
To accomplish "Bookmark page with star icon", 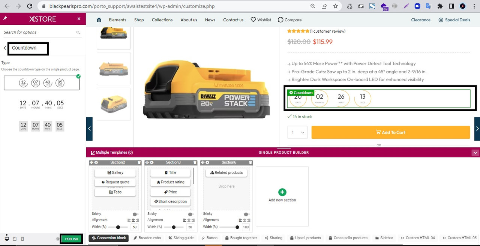I will click(x=335, y=6).
